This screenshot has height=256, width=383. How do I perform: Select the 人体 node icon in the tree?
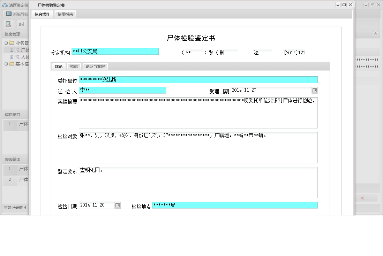click(17, 57)
